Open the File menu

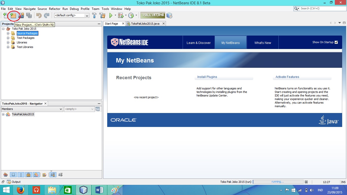pyautogui.click(x=3, y=9)
